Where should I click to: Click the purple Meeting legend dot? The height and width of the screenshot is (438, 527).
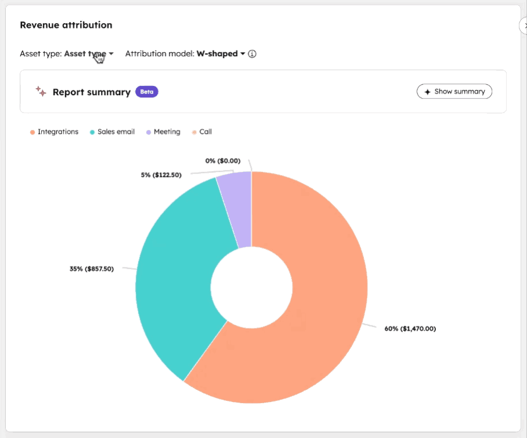pyautogui.click(x=149, y=132)
